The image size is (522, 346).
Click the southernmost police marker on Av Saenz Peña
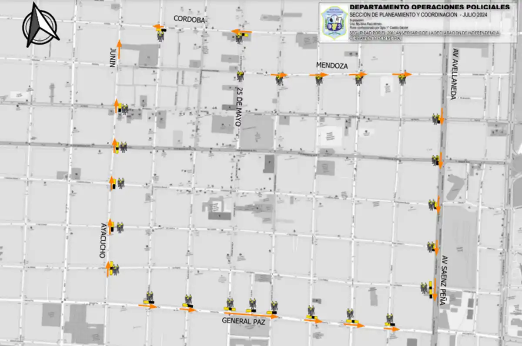click(424, 287)
